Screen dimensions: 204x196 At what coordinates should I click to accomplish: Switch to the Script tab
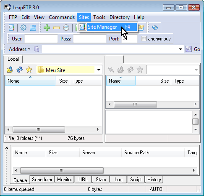(136, 180)
